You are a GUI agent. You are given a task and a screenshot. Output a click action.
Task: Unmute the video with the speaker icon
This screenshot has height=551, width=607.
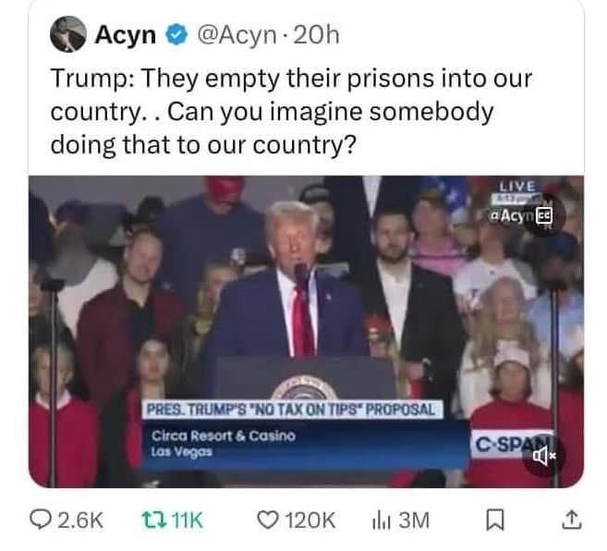543,456
